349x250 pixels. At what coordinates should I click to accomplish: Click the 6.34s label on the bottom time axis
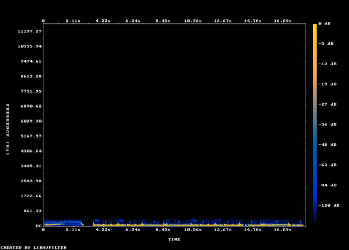pyautogui.click(x=133, y=230)
